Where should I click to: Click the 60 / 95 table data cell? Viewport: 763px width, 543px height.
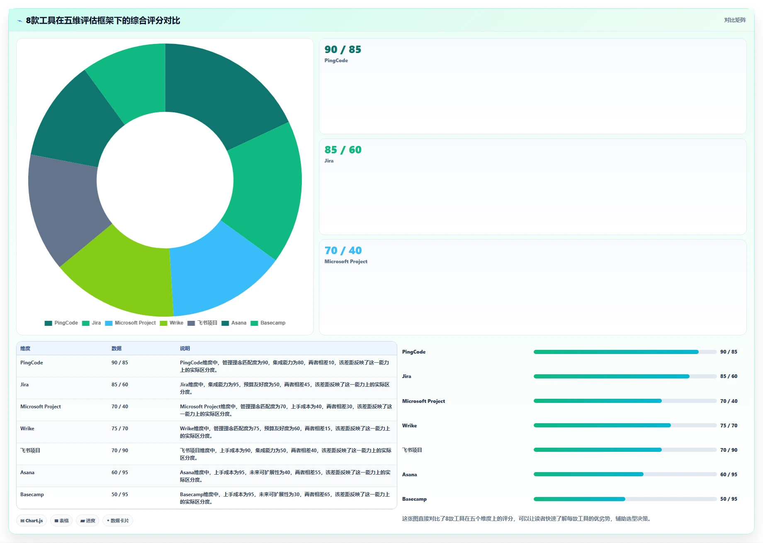[x=120, y=473]
